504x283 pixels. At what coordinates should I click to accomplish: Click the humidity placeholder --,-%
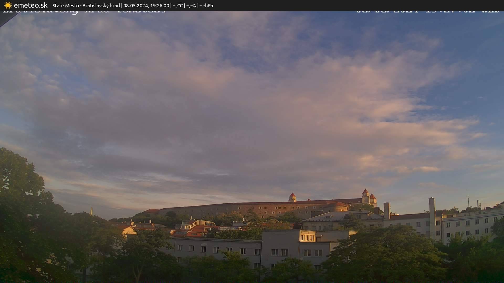click(x=191, y=5)
